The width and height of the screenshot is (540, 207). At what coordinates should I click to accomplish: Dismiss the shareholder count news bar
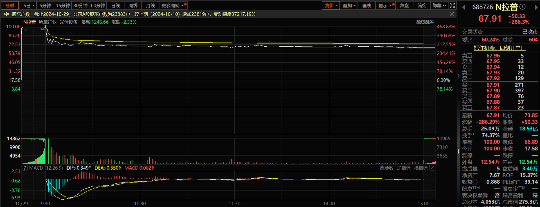(452, 14)
